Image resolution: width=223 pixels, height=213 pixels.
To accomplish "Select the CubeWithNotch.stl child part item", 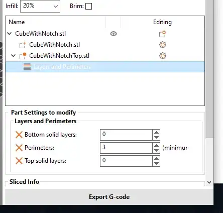I will [x=54, y=45].
